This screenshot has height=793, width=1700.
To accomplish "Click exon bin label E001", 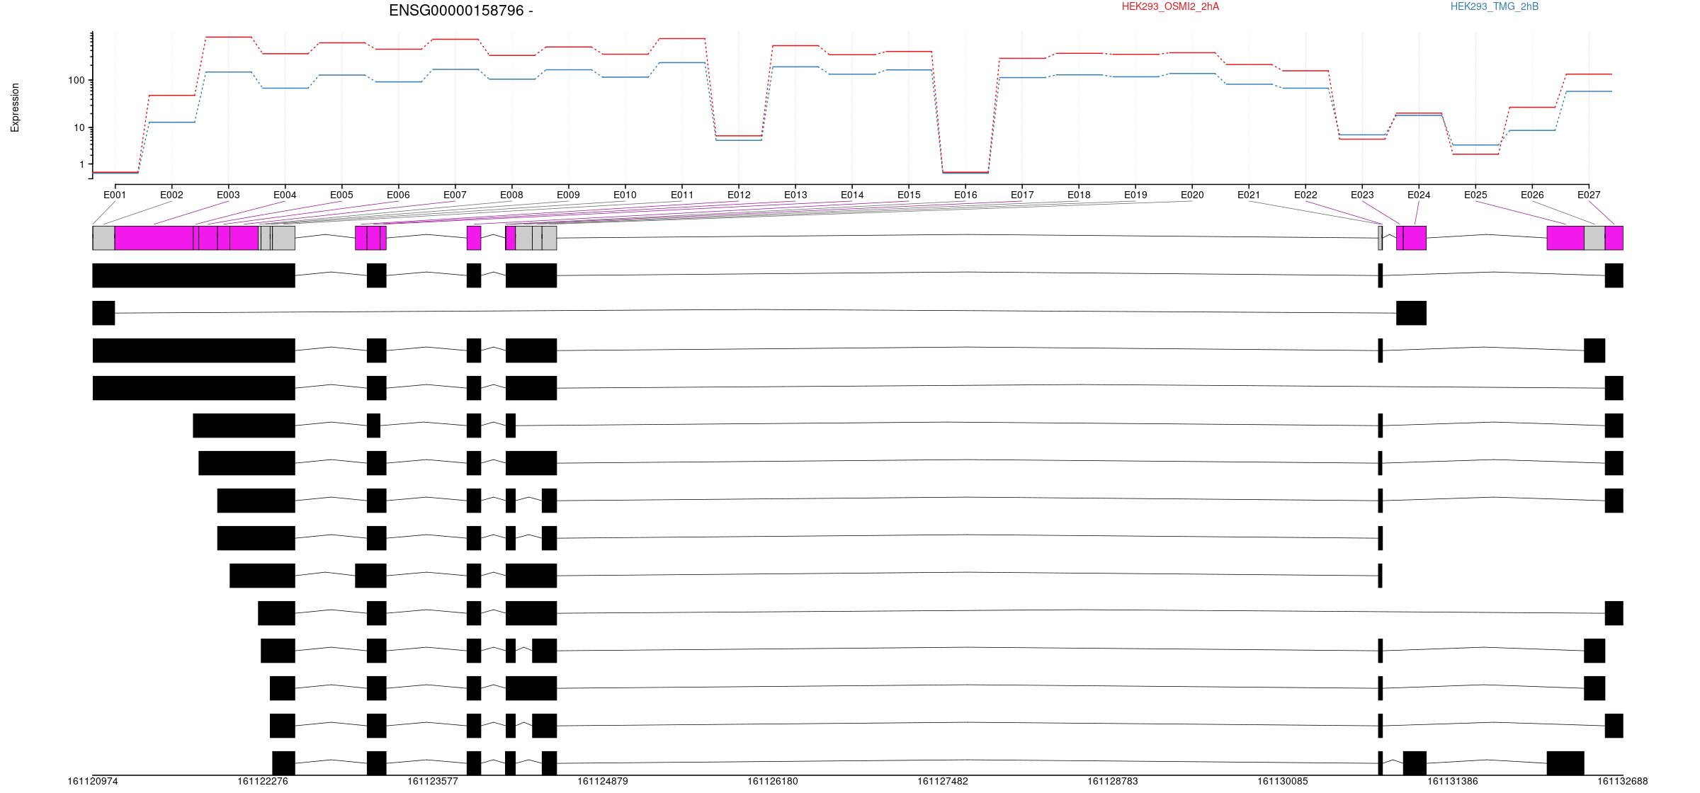I will [115, 195].
